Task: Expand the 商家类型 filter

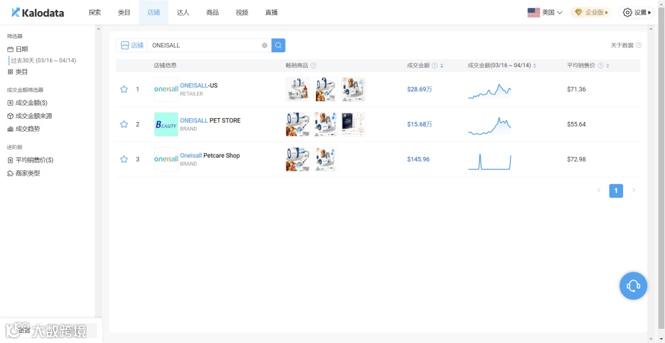Action: (24, 174)
